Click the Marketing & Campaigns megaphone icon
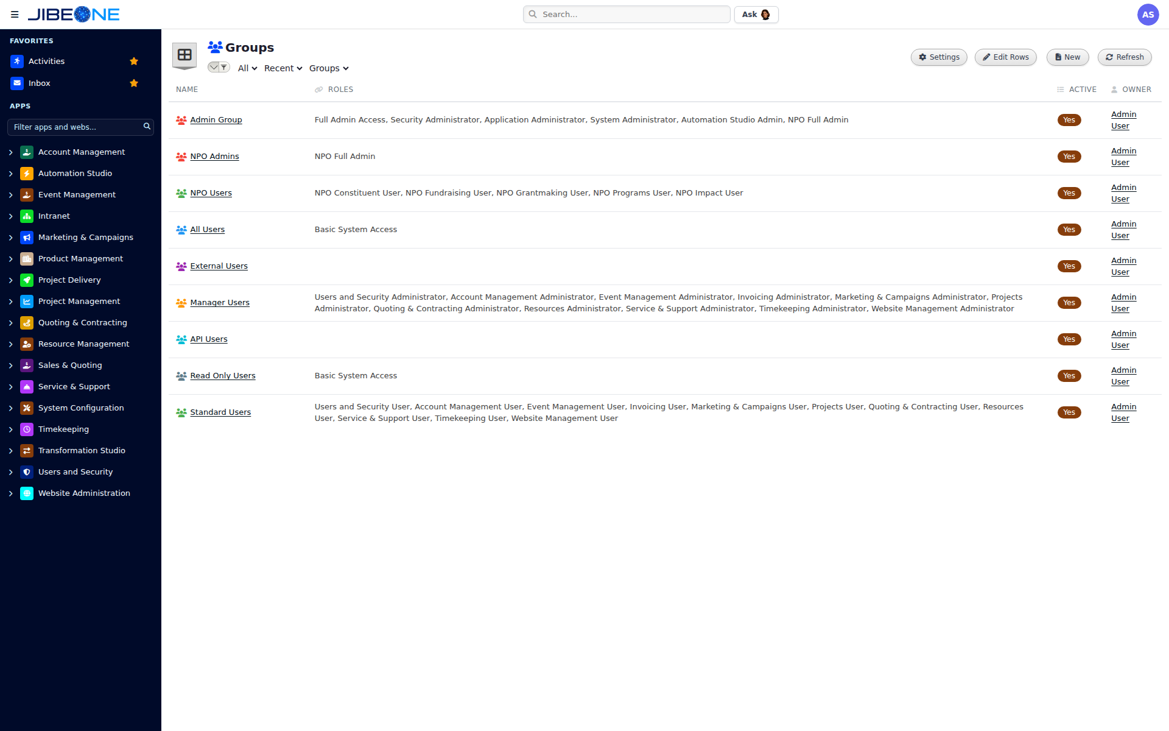 27,238
